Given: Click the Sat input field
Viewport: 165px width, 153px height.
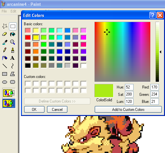Looking at the screenshot, I should click(x=129, y=94).
